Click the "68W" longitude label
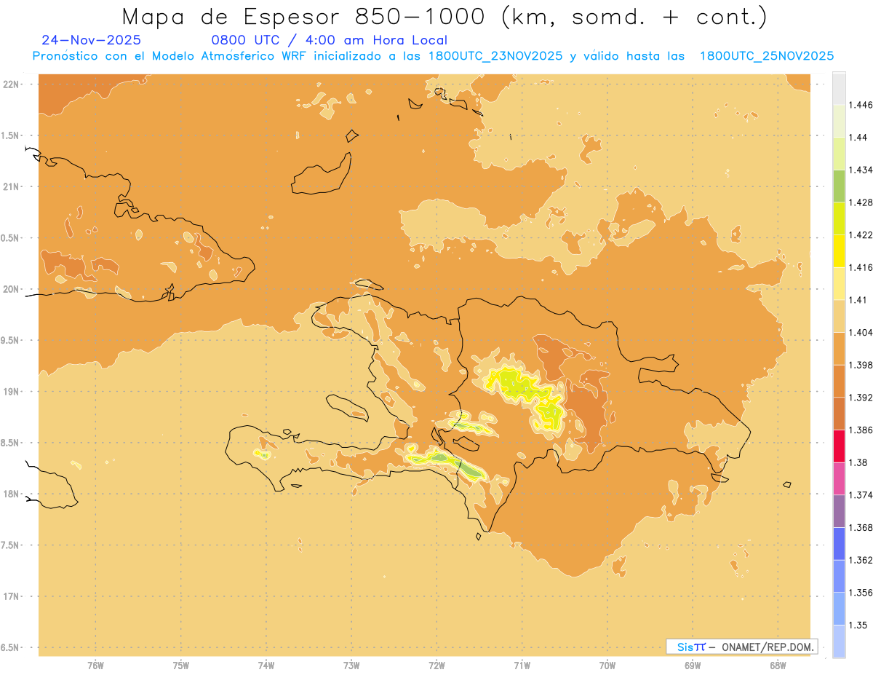The width and height of the screenshot is (873, 675). click(x=778, y=666)
